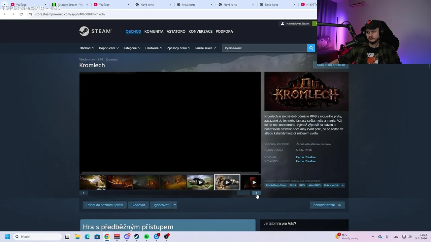Click the Akční RPG tag
Viewport: 431px width, 242px height.
(314, 186)
